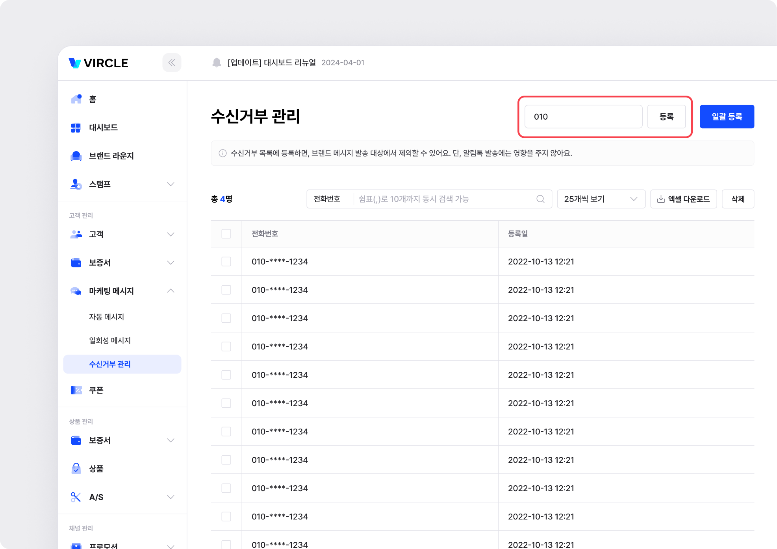The image size is (777, 549).
Task: Open 일회성 메시지 submenu item
Action: pos(109,340)
